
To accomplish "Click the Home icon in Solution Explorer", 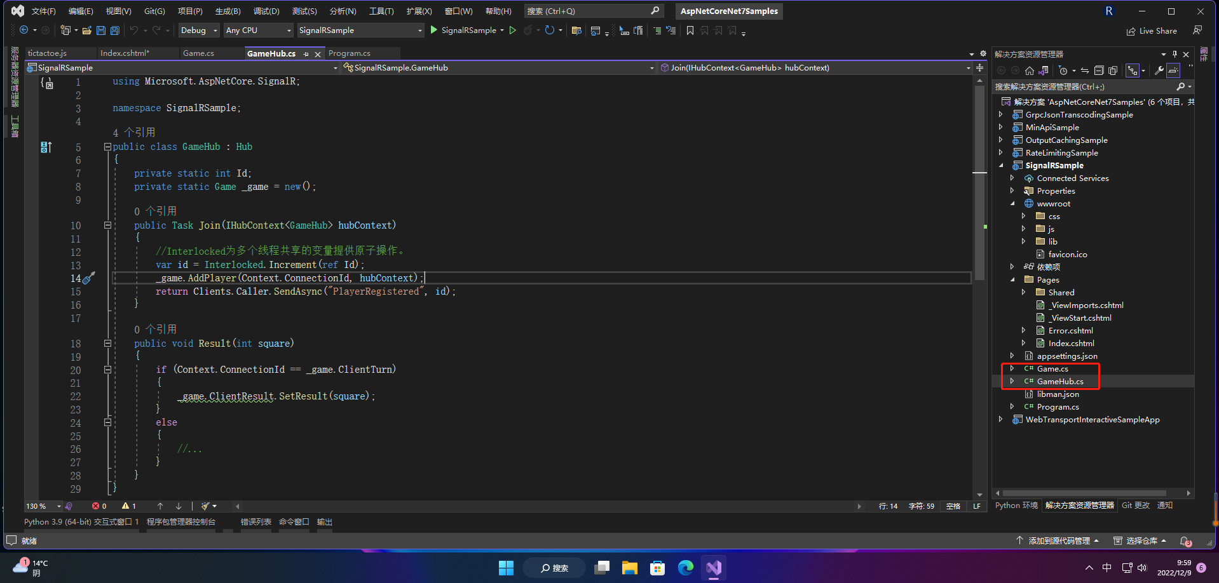I will (x=1030, y=70).
